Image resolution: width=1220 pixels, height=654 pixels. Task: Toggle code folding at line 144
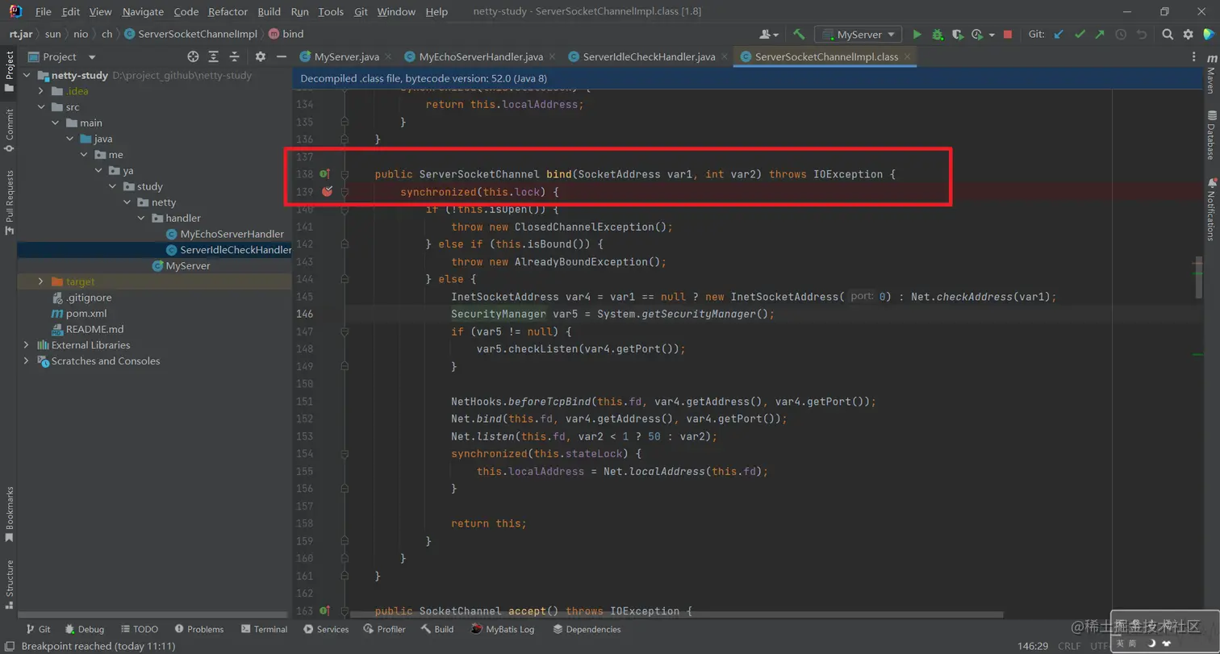coord(345,279)
